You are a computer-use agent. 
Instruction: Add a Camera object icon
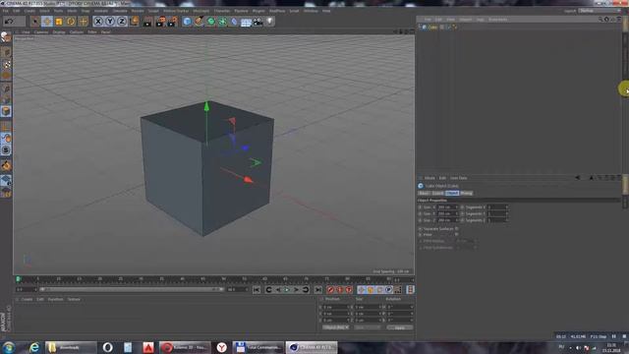257,22
